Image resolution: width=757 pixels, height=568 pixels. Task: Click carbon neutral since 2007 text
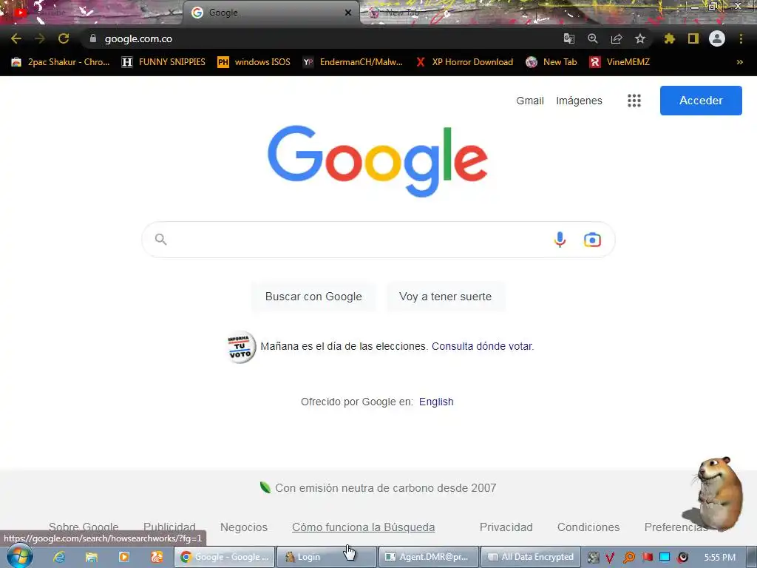(x=385, y=488)
